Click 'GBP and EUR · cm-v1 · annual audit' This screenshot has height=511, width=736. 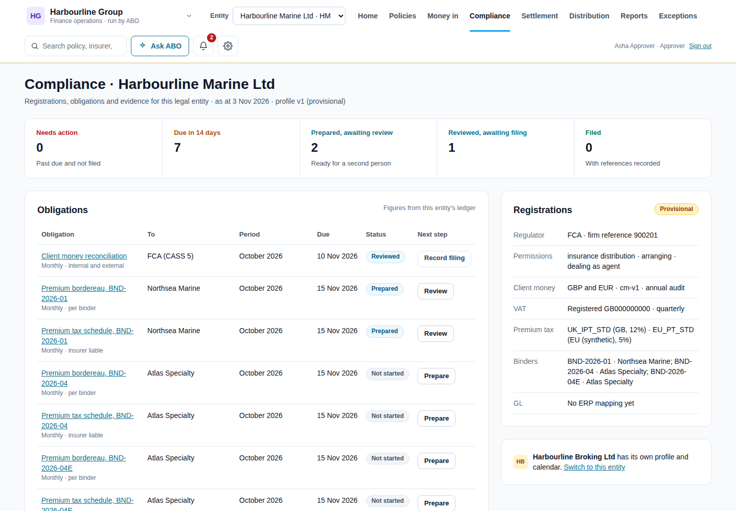click(626, 288)
